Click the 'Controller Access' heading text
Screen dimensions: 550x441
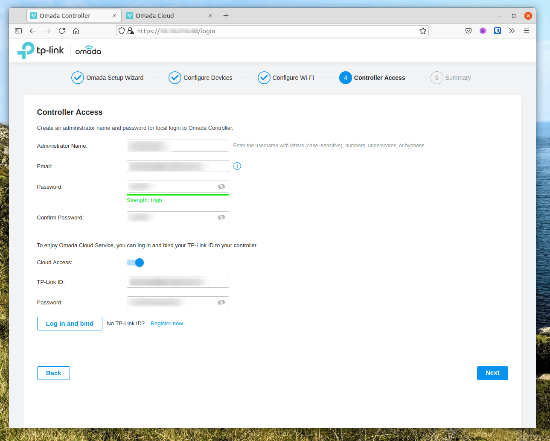pyautogui.click(x=70, y=112)
